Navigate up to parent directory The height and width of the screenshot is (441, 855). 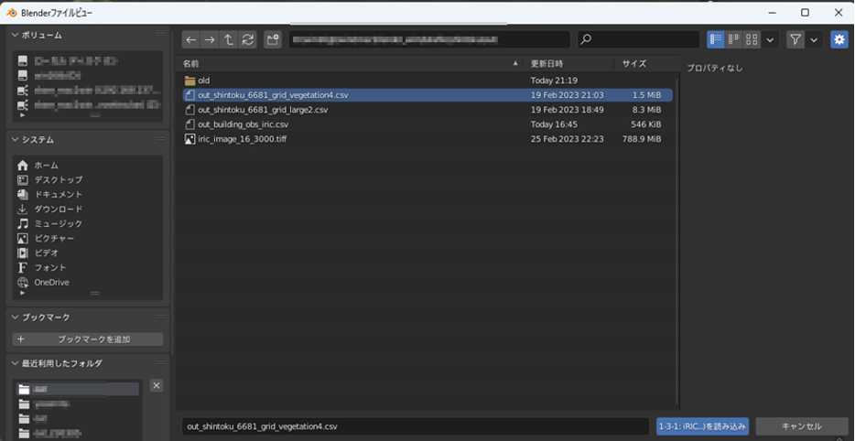pos(229,39)
